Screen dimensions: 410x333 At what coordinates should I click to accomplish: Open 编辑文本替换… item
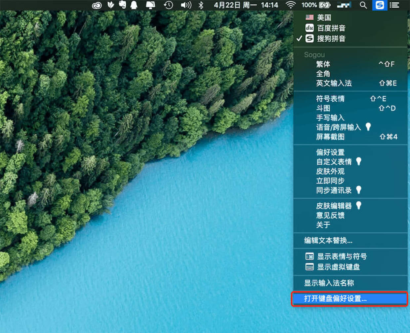tap(350, 241)
